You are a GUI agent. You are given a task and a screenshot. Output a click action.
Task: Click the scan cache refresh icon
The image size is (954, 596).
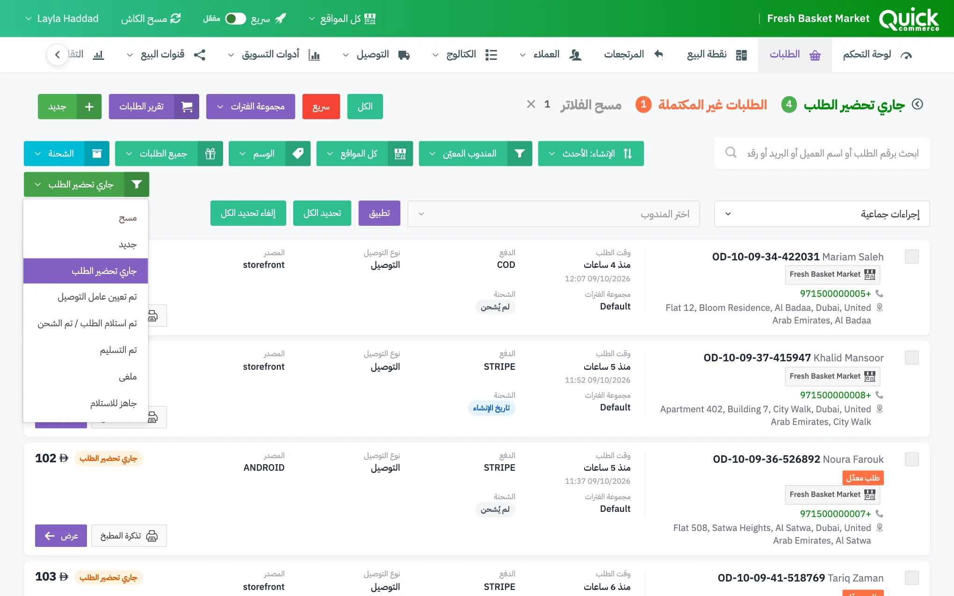tap(175, 19)
